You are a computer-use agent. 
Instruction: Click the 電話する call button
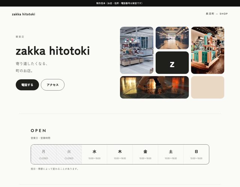[x=27, y=85]
